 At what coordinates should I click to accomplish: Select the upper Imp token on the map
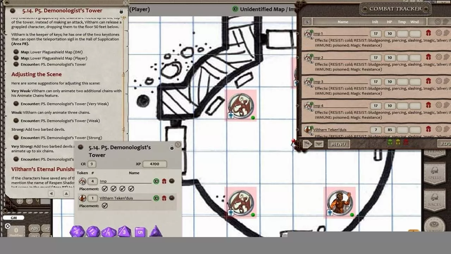click(x=241, y=105)
